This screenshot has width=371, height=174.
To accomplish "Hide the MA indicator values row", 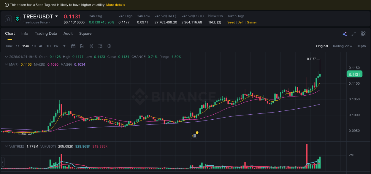I will (x=7, y=64).
